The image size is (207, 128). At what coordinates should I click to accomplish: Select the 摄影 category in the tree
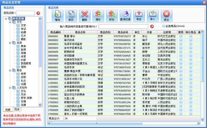pyautogui.click(x=23, y=39)
